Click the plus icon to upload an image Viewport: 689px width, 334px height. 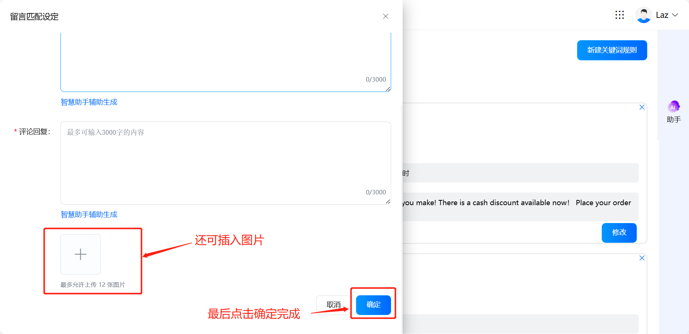pyautogui.click(x=81, y=254)
